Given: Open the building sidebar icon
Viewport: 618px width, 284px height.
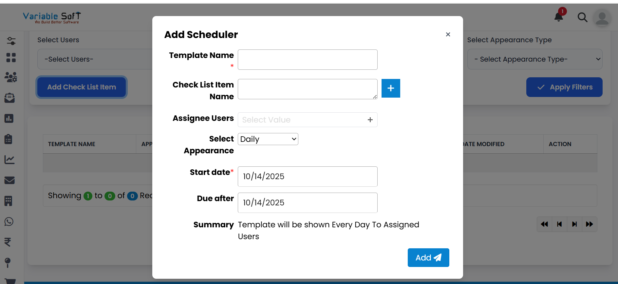Looking at the screenshot, I should [8, 201].
